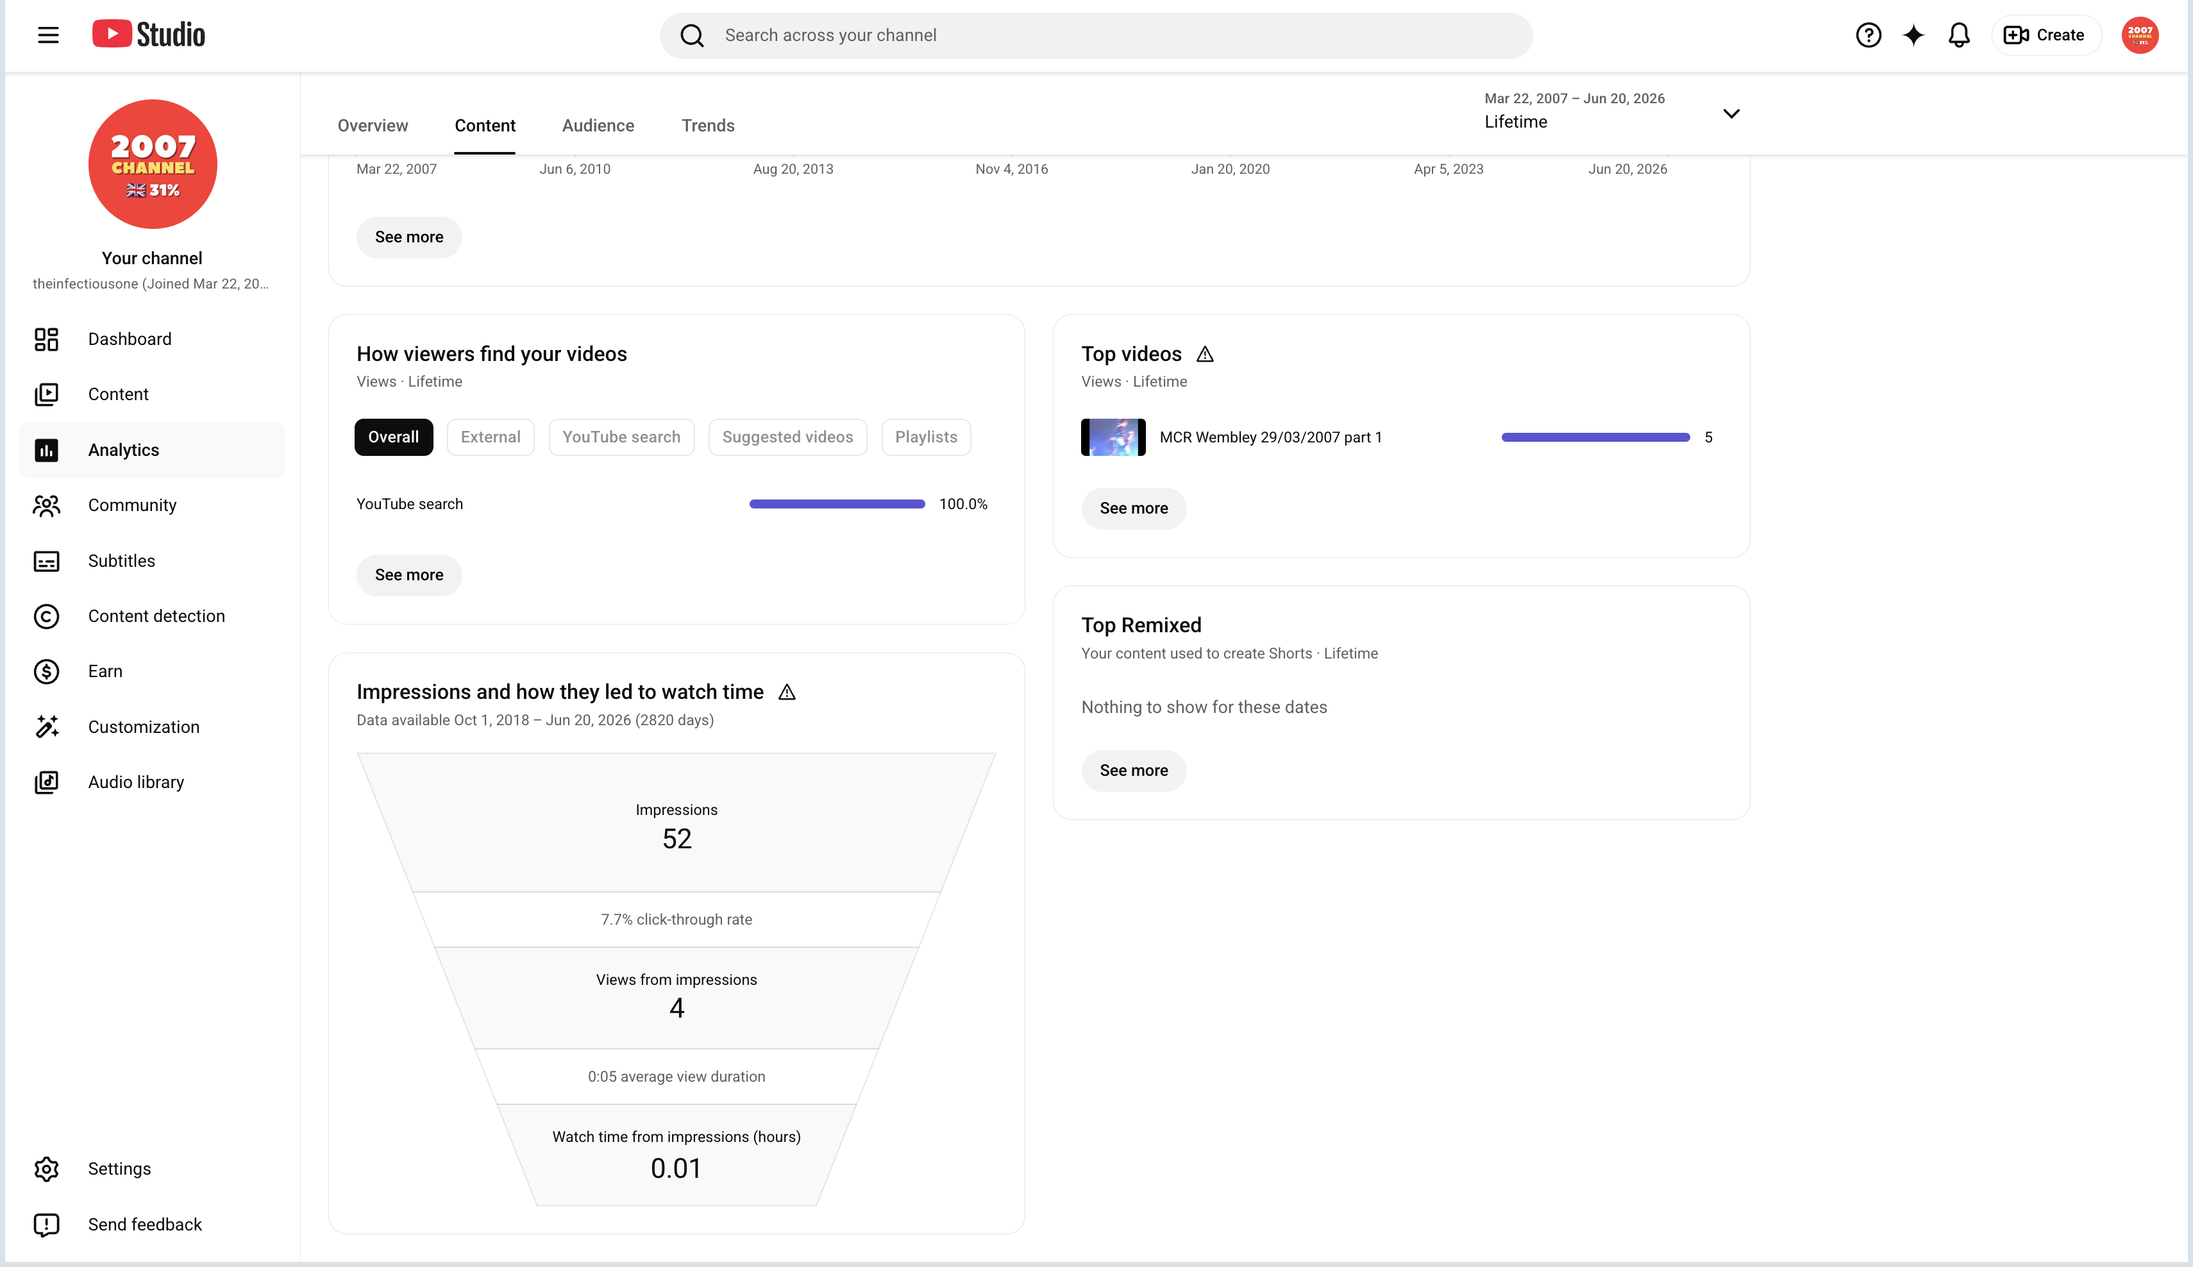The width and height of the screenshot is (2193, 1267).
Task: Click the Create button
Action: pyautogui.click(x=2046, y=35)
